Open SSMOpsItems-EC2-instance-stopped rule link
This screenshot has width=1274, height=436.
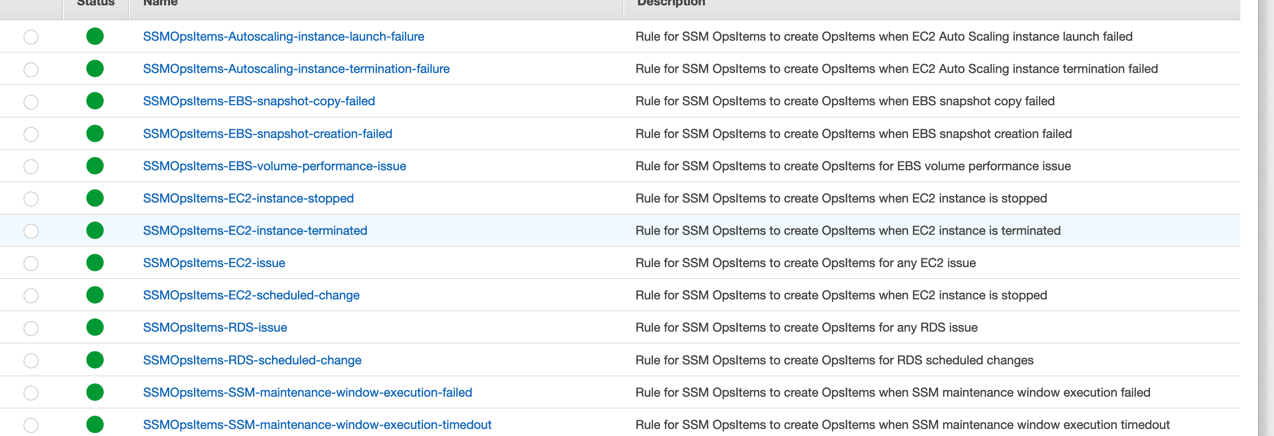point(248,199)
